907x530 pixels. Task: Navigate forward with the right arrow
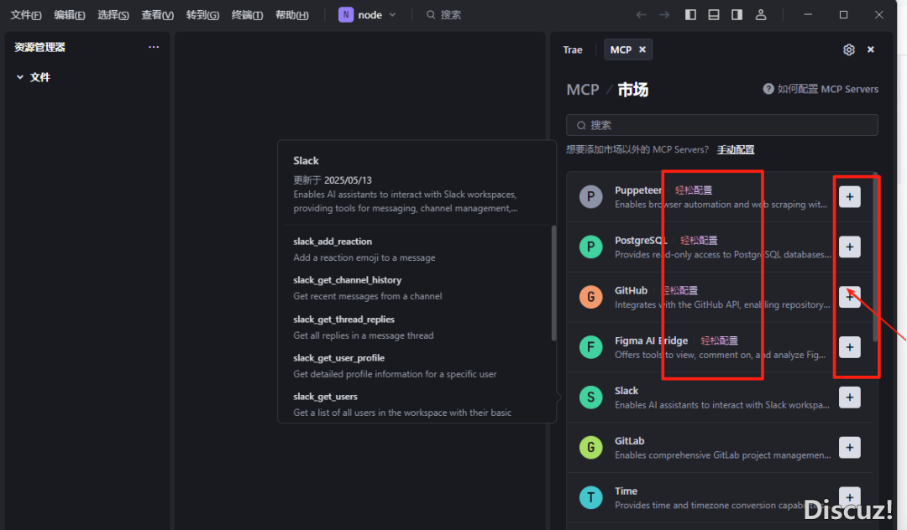(x=664, y=15)
